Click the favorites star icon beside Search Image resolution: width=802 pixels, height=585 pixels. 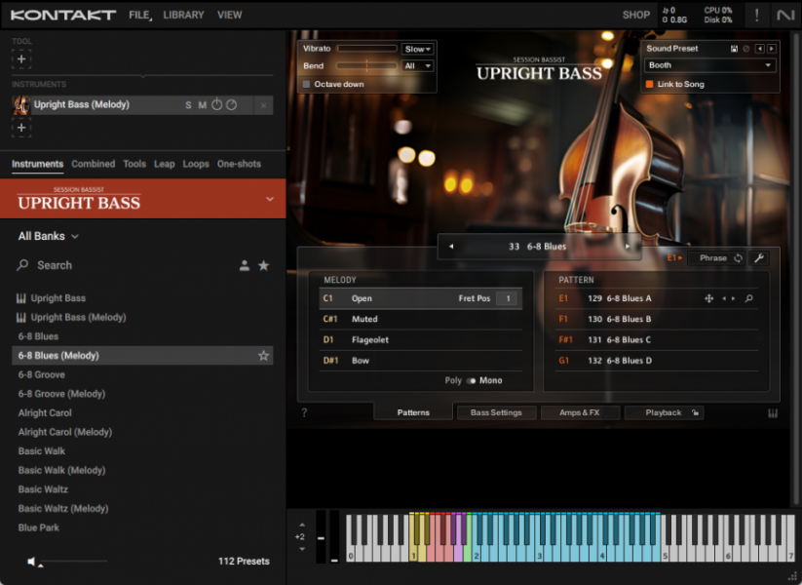pos(265,264)
